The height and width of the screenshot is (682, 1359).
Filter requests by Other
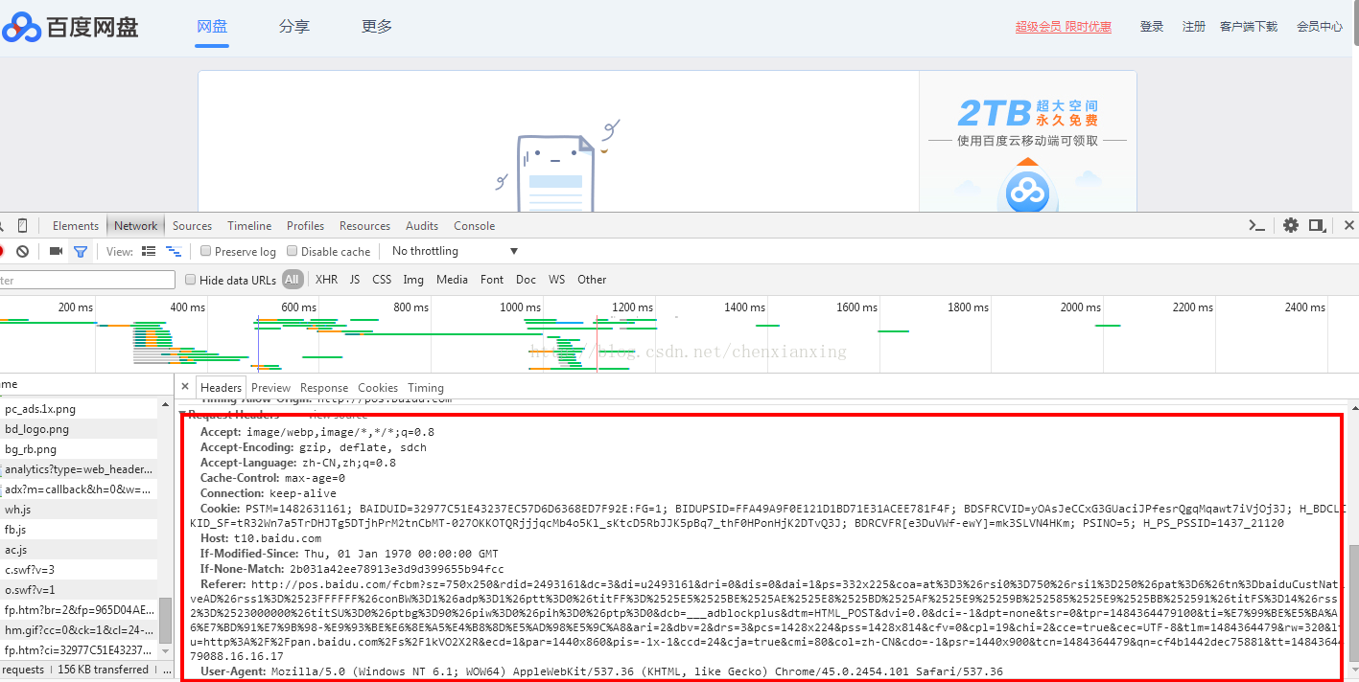(x=592, y=280)
